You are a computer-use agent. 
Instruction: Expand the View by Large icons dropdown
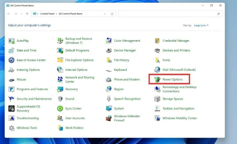201,25
